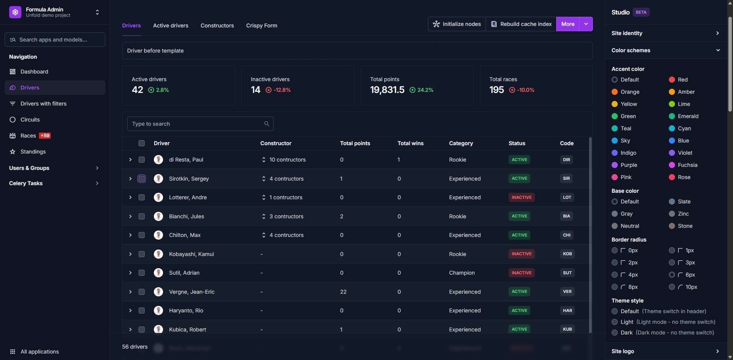
Task: Click the Drivers with filters icon
Action: [13, 104]
